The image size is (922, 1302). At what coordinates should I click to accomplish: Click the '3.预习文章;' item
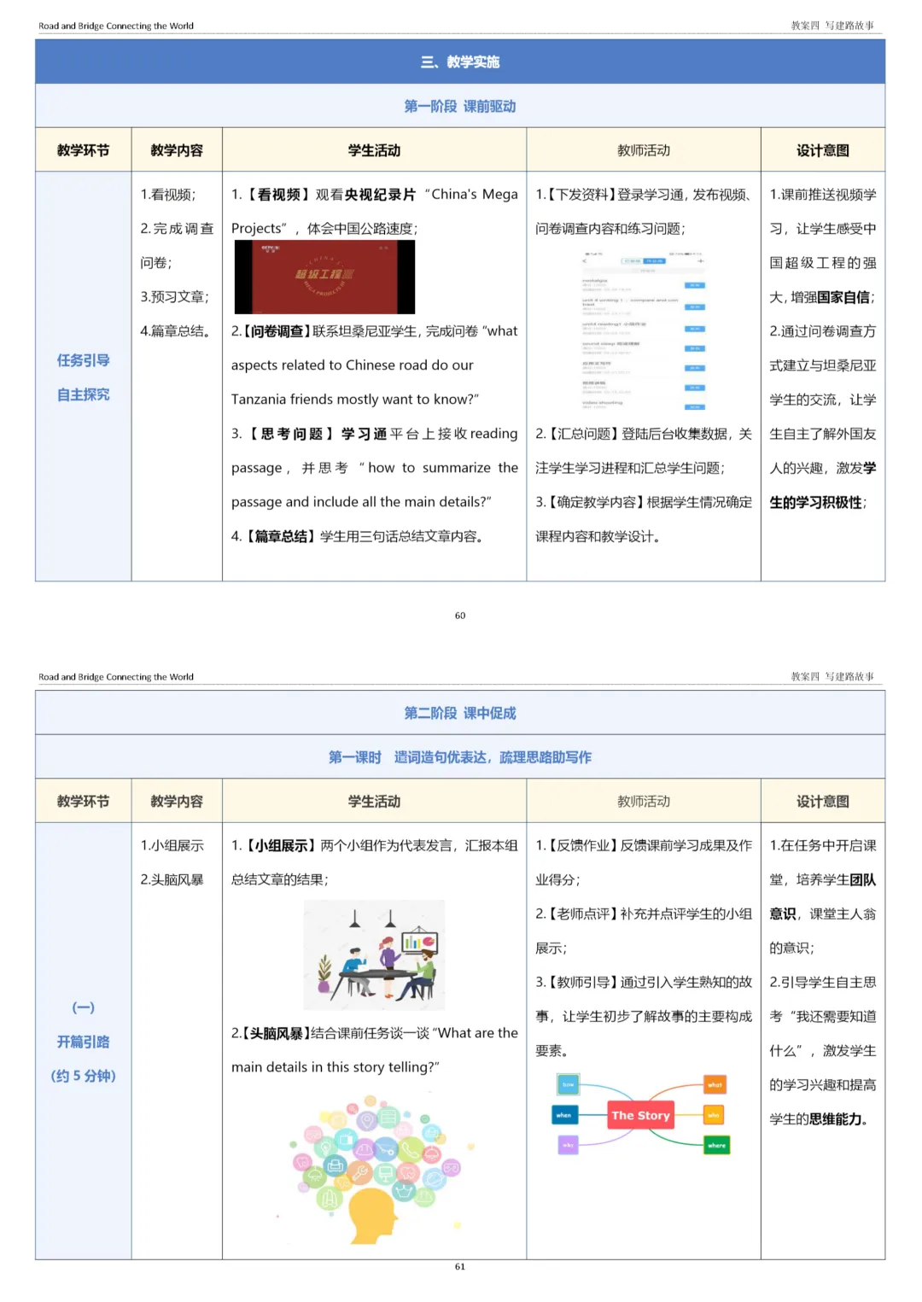(175, 297)
